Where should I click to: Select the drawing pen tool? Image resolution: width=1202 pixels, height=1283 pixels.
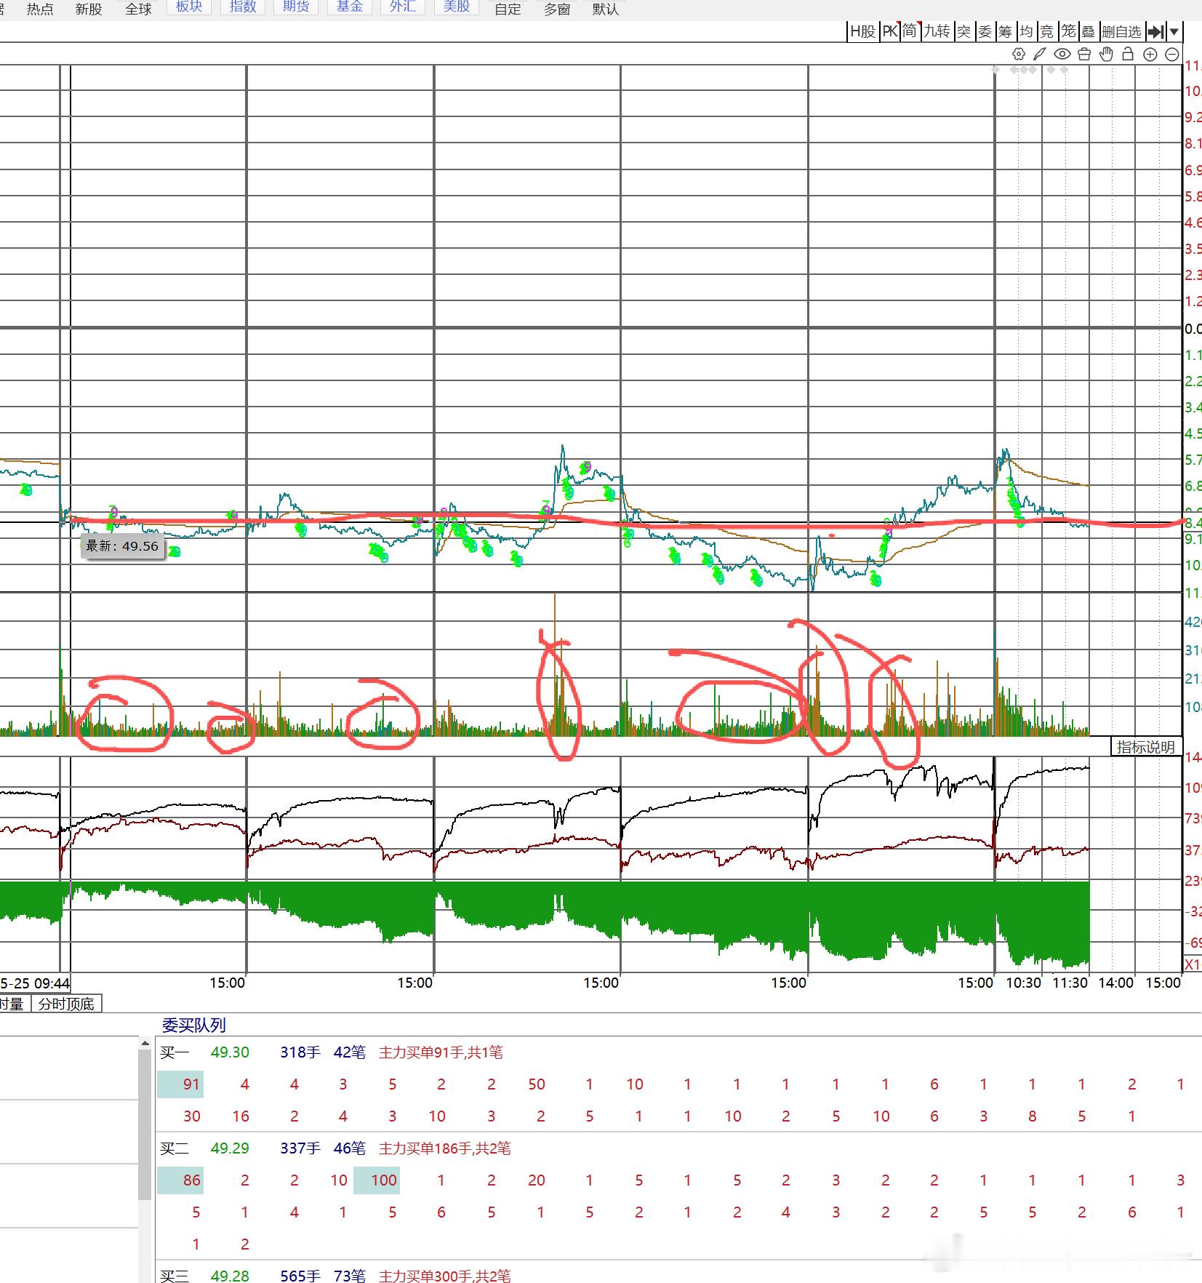tap(1040, 54)
